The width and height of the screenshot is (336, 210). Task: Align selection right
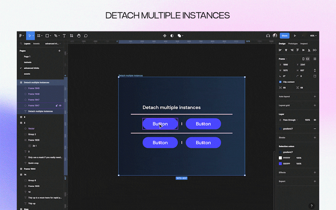pyautogui.click(x=292, y=50)
